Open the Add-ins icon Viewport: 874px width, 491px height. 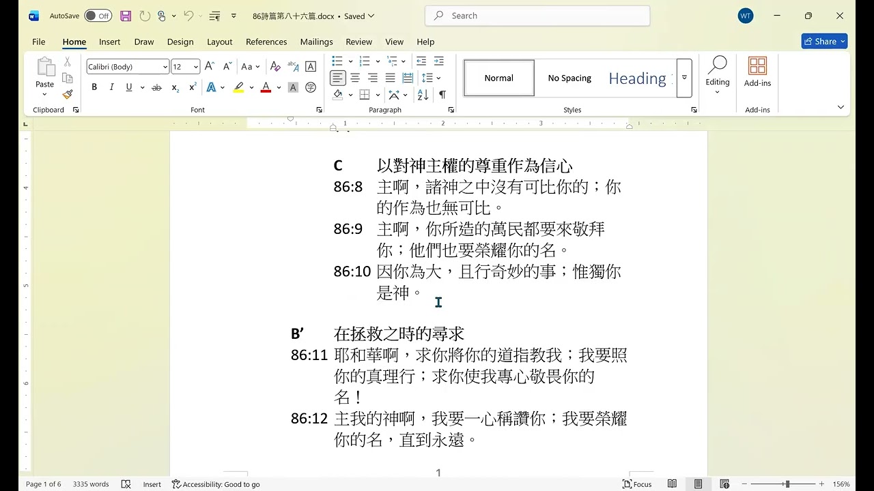point(757,72)
